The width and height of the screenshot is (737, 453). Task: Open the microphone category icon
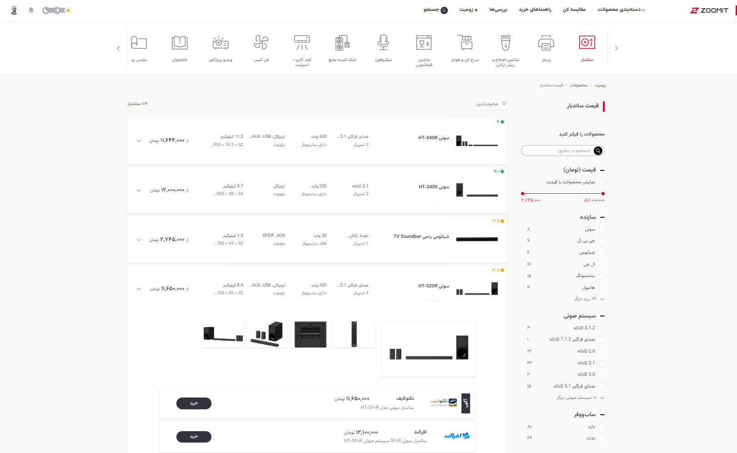click(x=383, y=42)
